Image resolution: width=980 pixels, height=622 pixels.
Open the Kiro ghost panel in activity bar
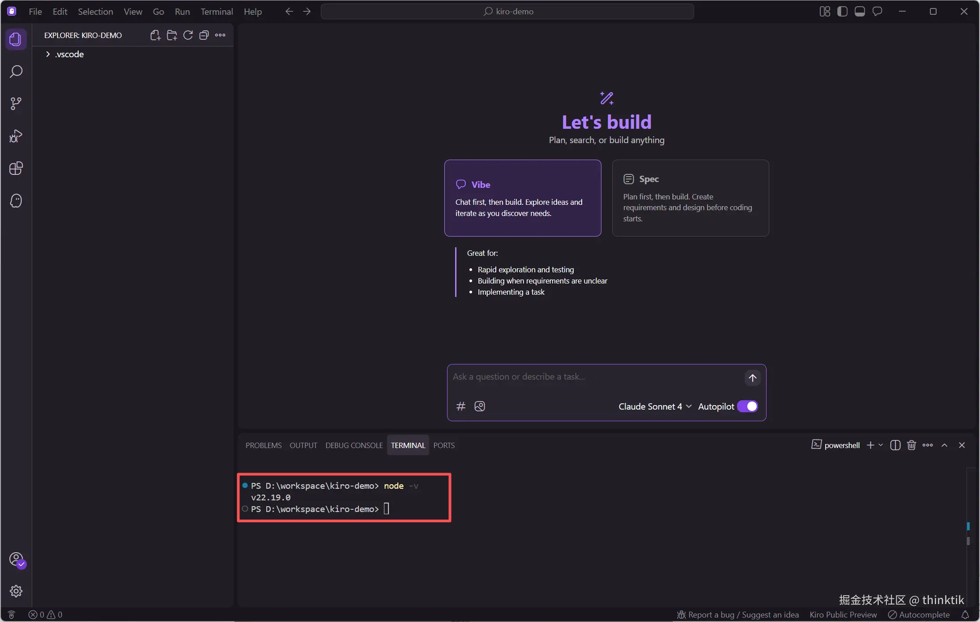pyautogui.click(x=16, y=201)
